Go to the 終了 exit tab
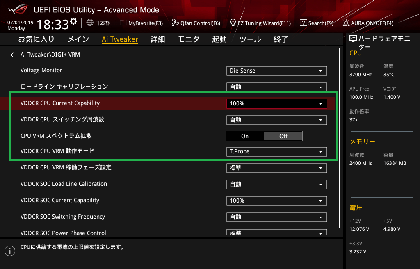The width and height of the screenshot is (420, 269). [281, 39]
